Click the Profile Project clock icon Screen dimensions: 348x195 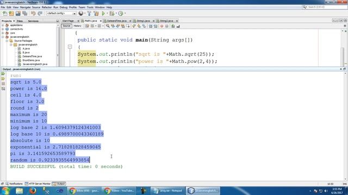point(121,14)
